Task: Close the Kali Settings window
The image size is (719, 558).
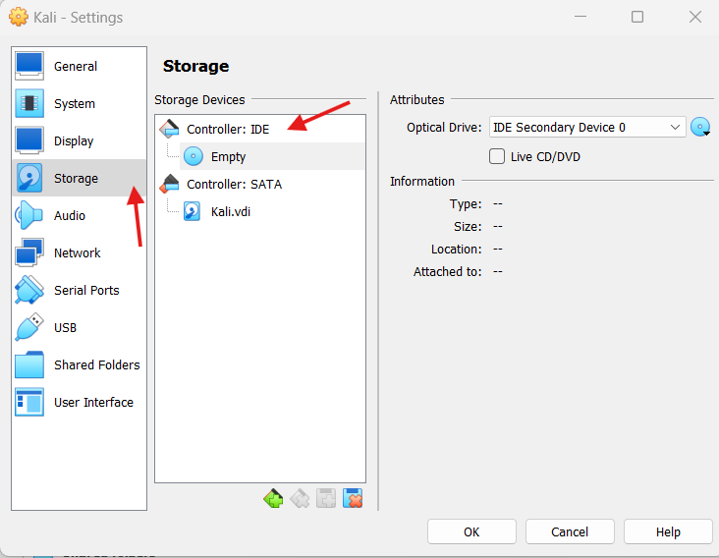Action: [695, 17]
